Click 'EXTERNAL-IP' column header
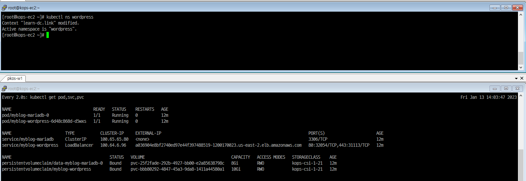 pyautogui.click(x=148, y=133)
